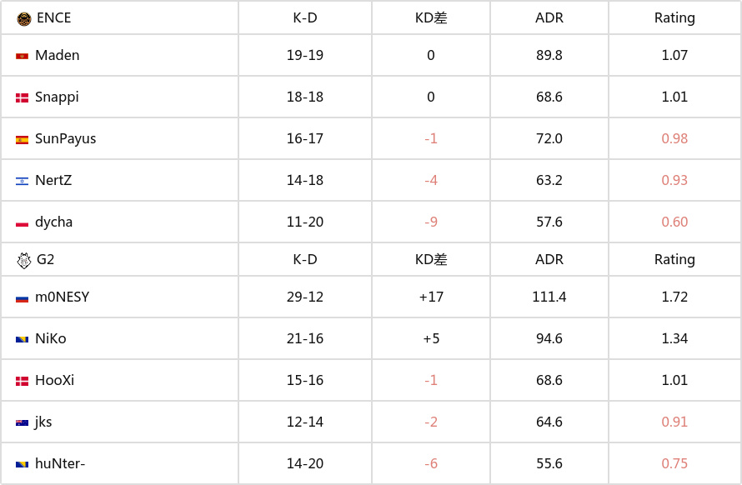This screenshot has height=485, width=742.
Task: Click the Australian flag next to jks
Action: click(x=23, y=422)
